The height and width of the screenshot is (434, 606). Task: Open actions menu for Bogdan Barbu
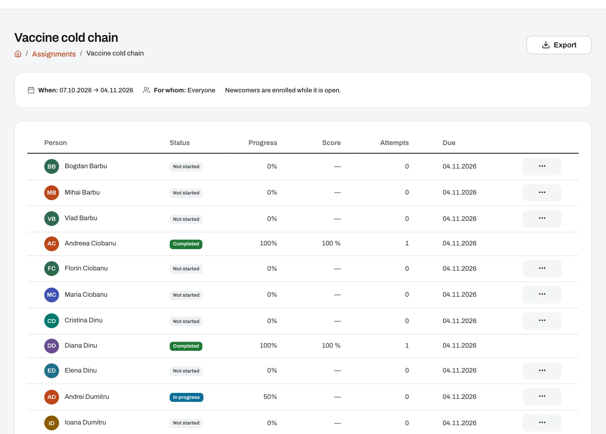coord(542,166)
